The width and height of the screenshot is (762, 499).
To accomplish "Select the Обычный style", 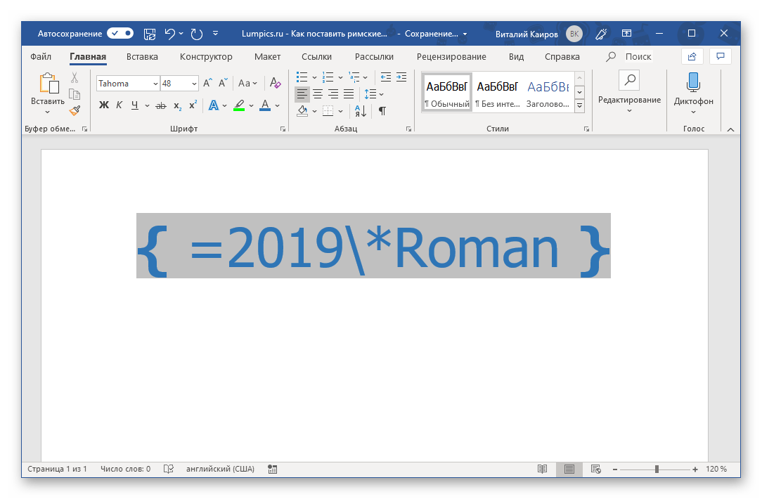I will click(x=446, y=93).
